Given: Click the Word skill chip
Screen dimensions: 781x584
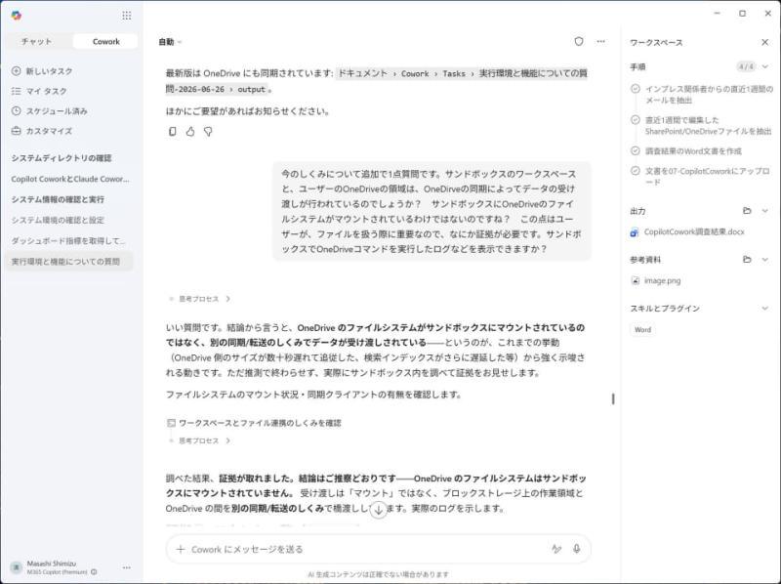Looking at the screenshot, I should pyautogui.click(x=642, y=330).
